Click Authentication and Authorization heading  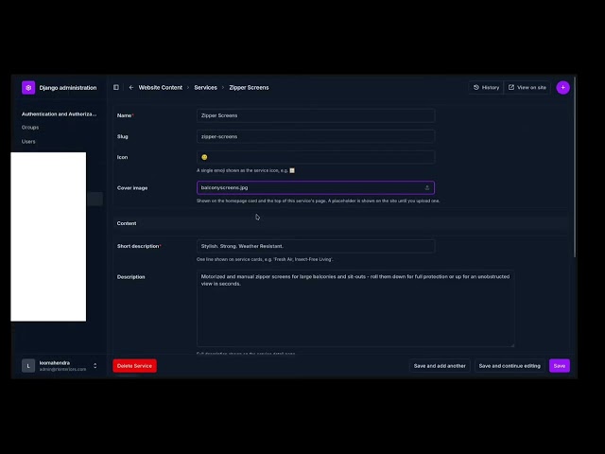coord(59,114)
